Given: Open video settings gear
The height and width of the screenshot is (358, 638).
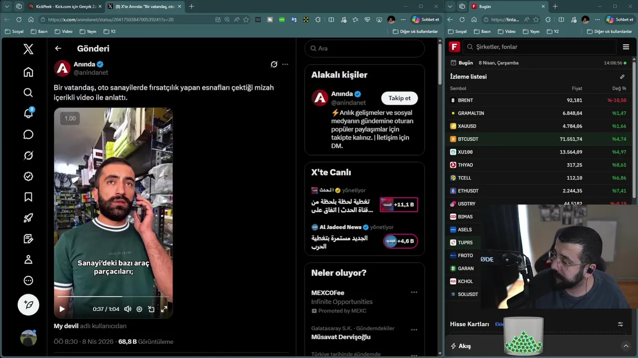Looking at the screenshot, I should (140, 309).
